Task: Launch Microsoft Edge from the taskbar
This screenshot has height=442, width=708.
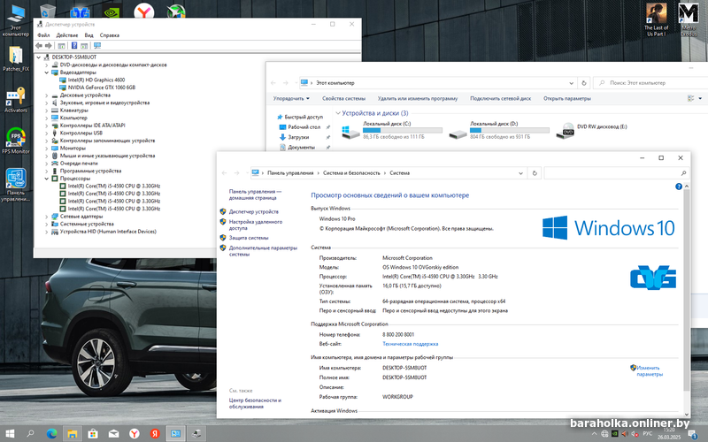Action: click(x=51, y=433)
